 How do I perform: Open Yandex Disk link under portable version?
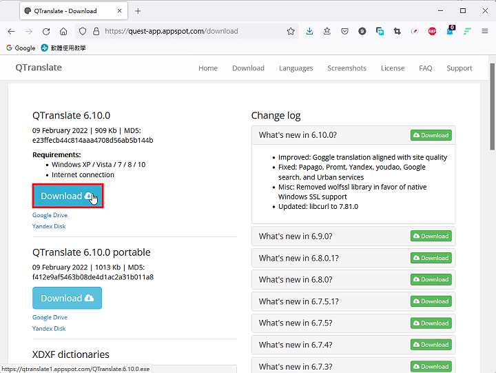click(x=49, y=328)
